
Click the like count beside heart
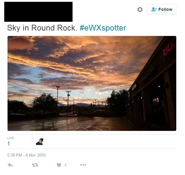click(65, 165)
